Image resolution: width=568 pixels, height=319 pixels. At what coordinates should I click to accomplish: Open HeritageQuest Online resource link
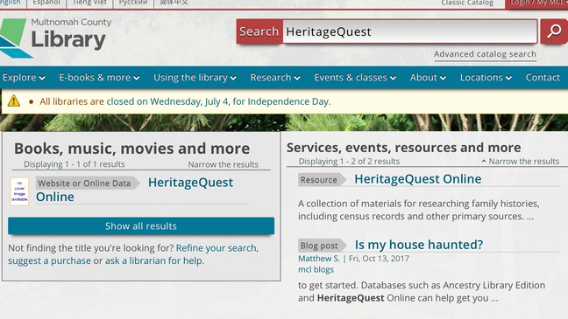[x=417, y=179]
